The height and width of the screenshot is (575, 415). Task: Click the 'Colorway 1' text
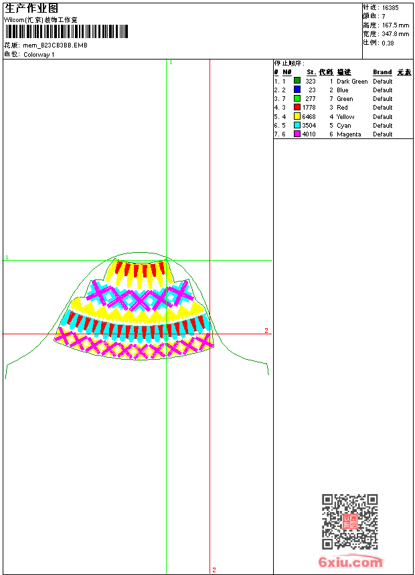(x=39, y=55)
